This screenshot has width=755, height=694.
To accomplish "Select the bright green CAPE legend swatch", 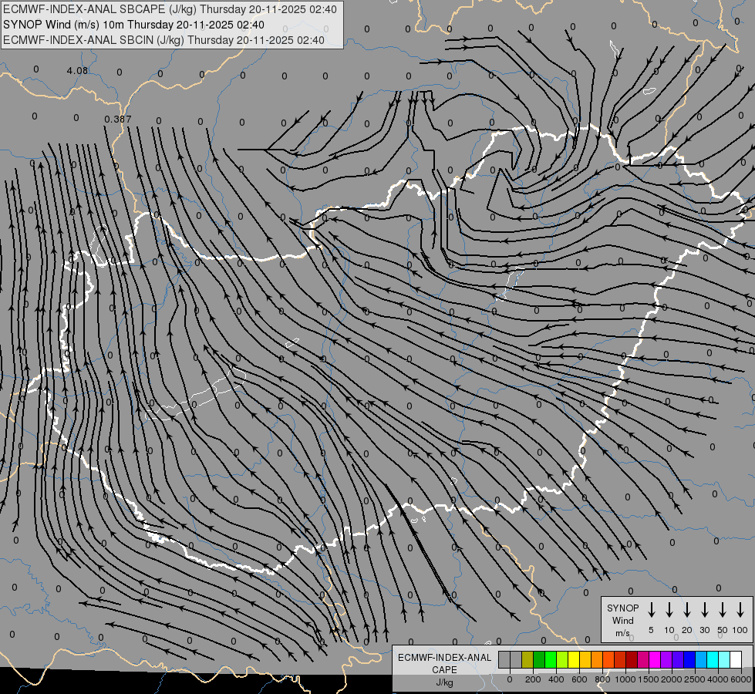I will pyautogui.click(x=551, y=659).
